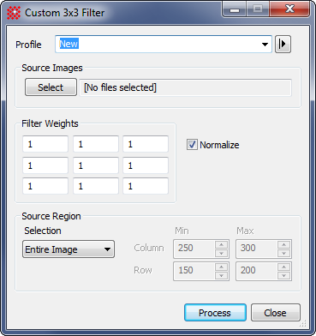Click the Process button
The height and width of the screenshot is (336, 316).
[x=215, y=313]
